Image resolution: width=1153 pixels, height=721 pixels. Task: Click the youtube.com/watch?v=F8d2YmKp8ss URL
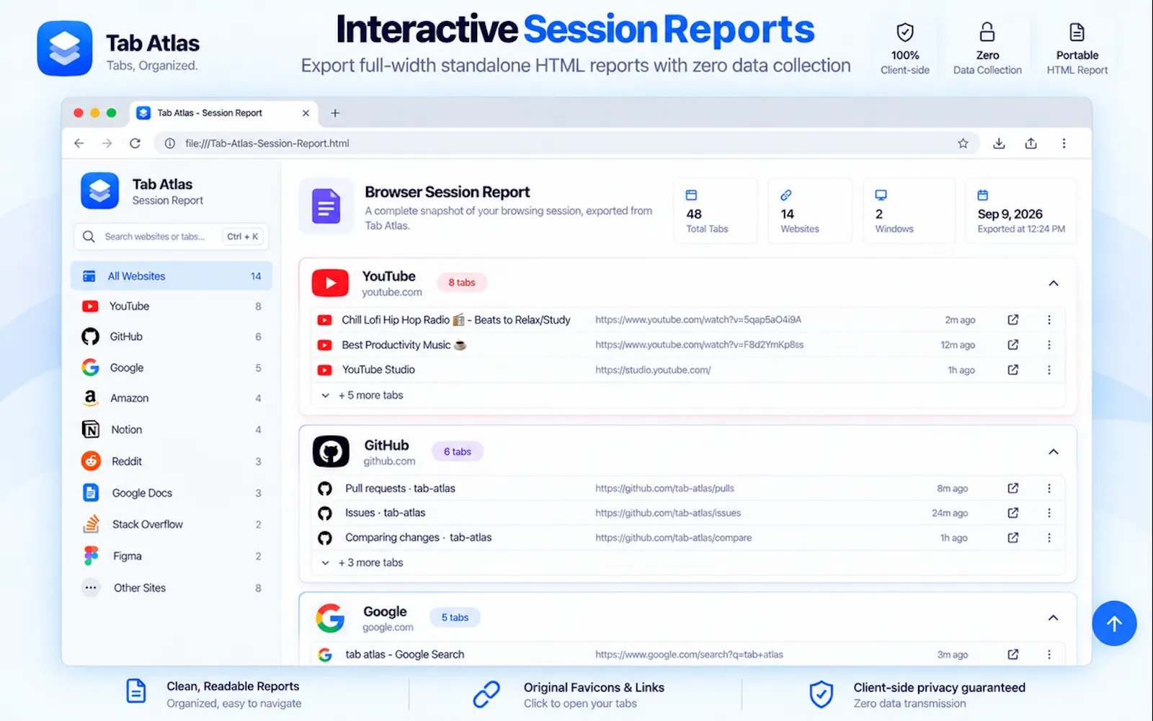pos(699,345)
